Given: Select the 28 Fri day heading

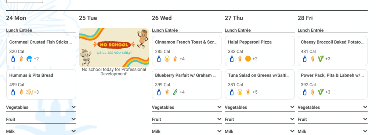Looking at the screenshot, I should 305,18.
